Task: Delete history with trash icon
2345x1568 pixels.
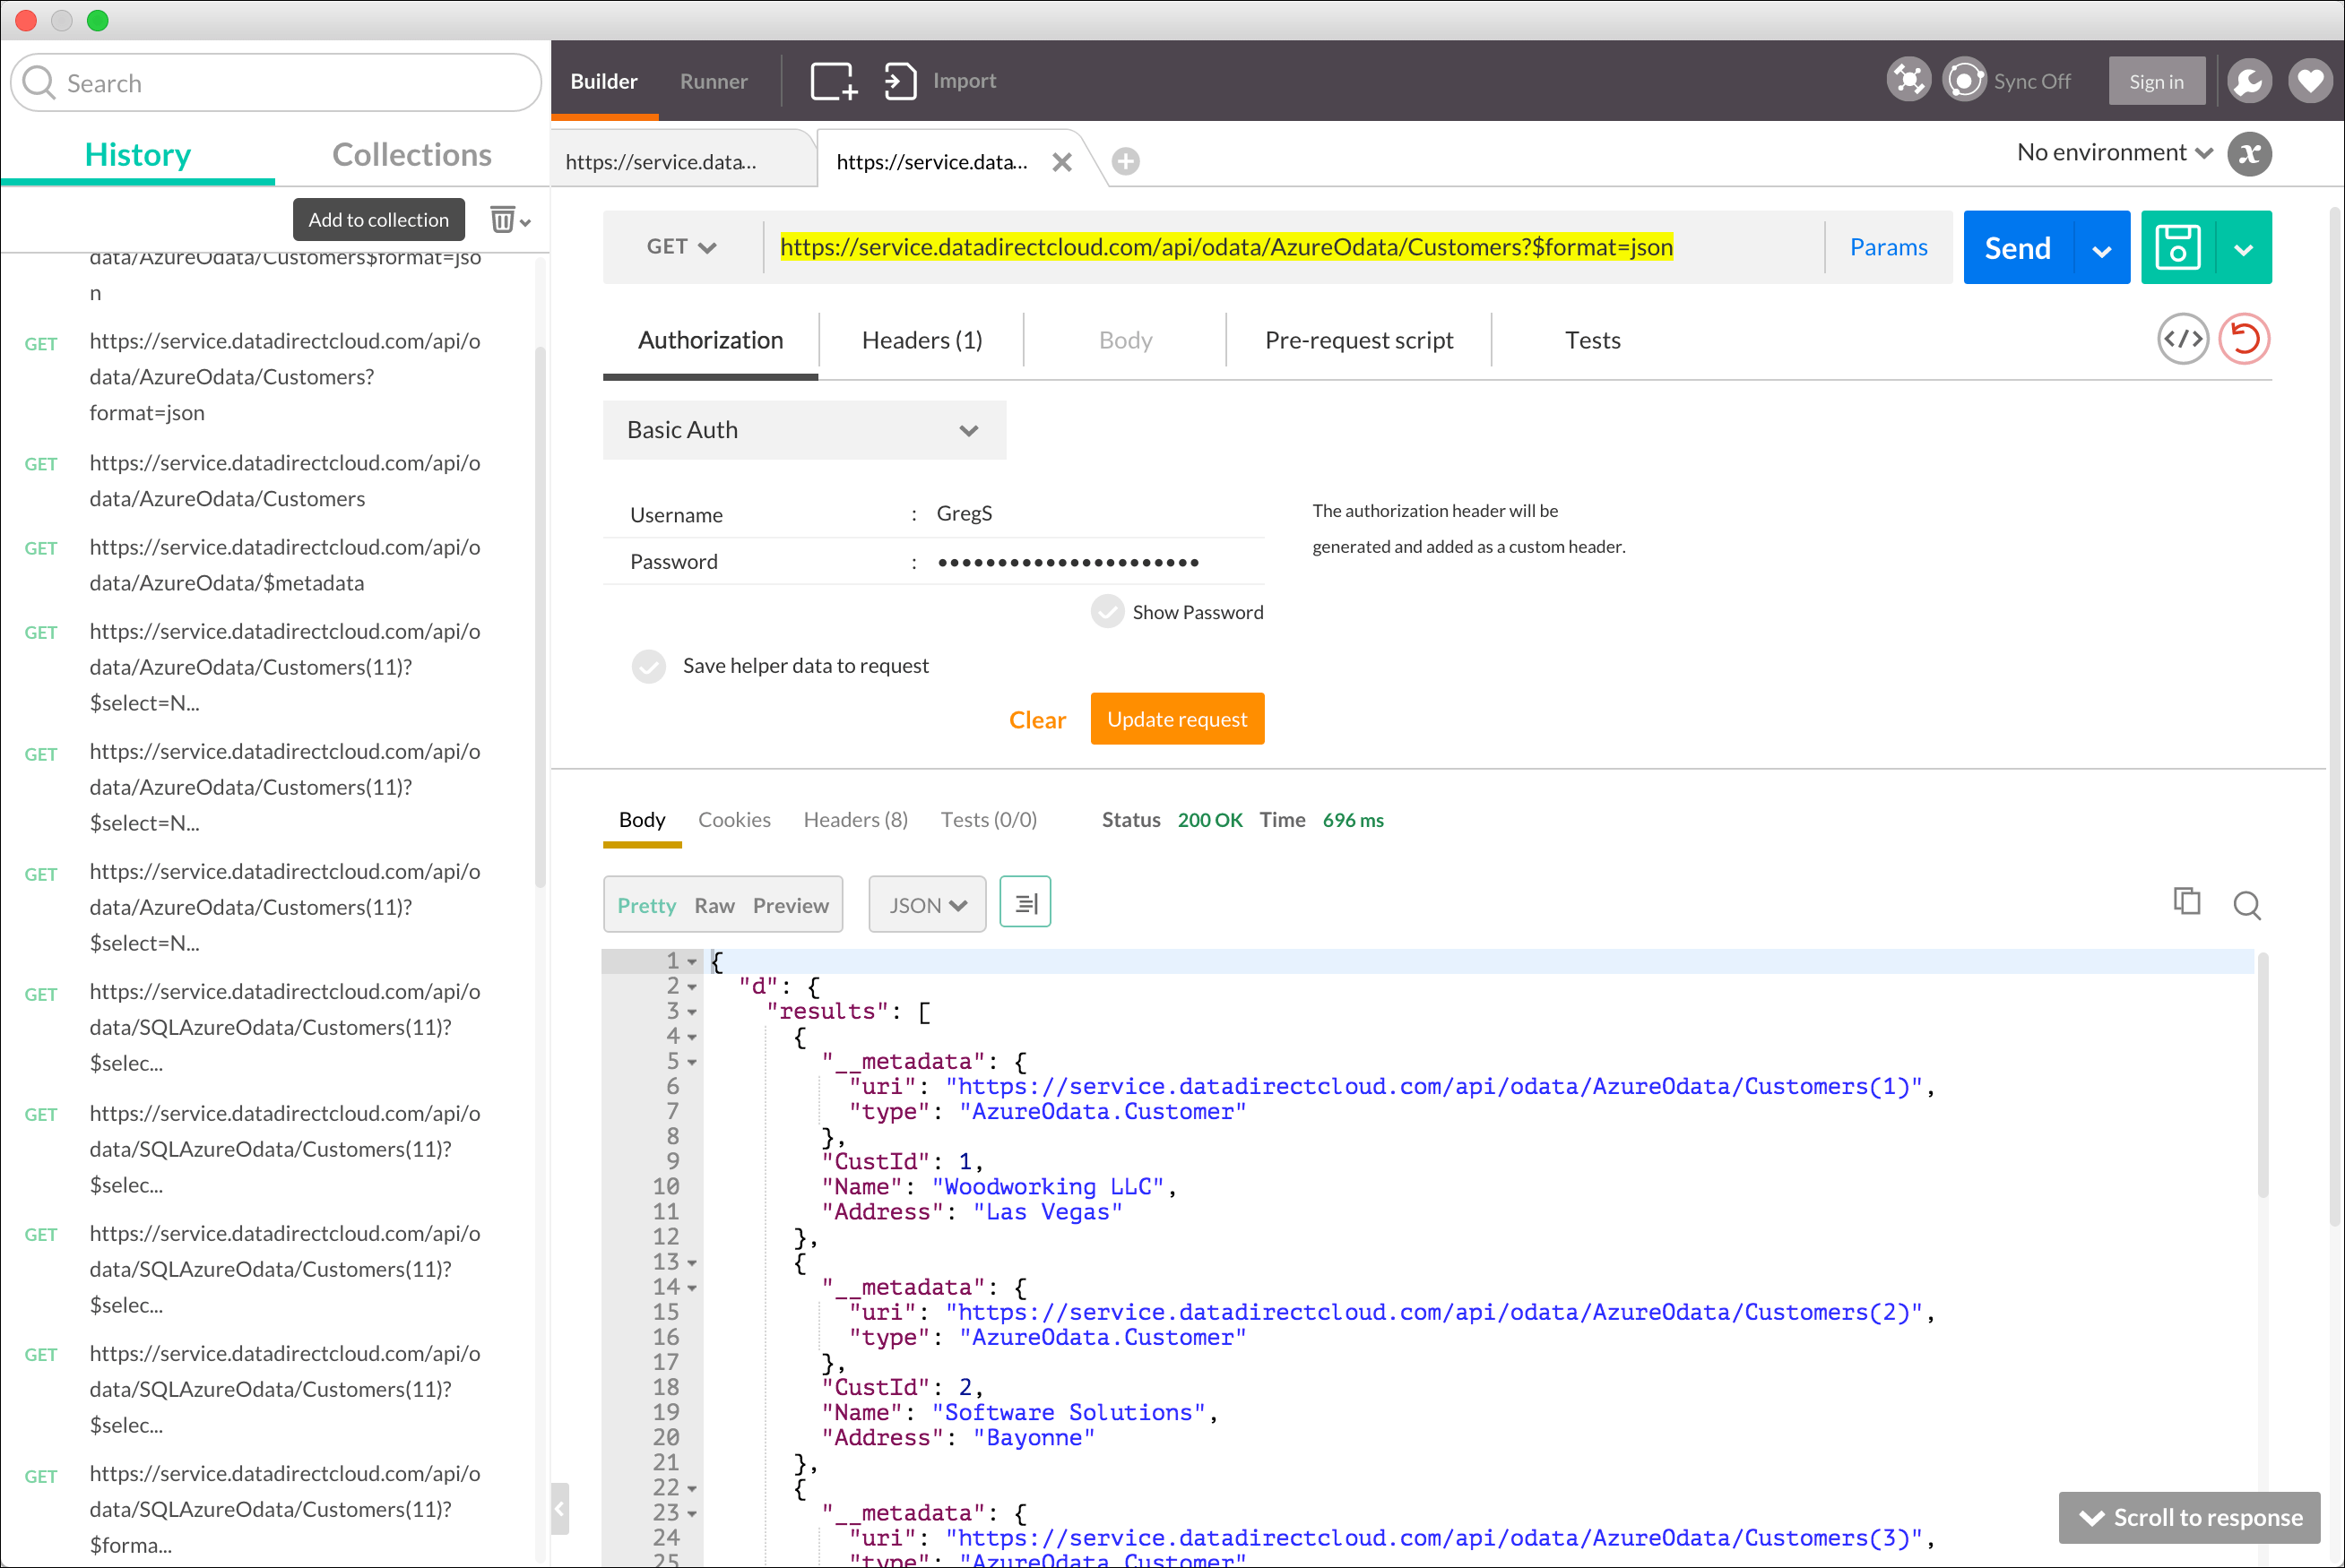Action: click(x=502, y=219)
